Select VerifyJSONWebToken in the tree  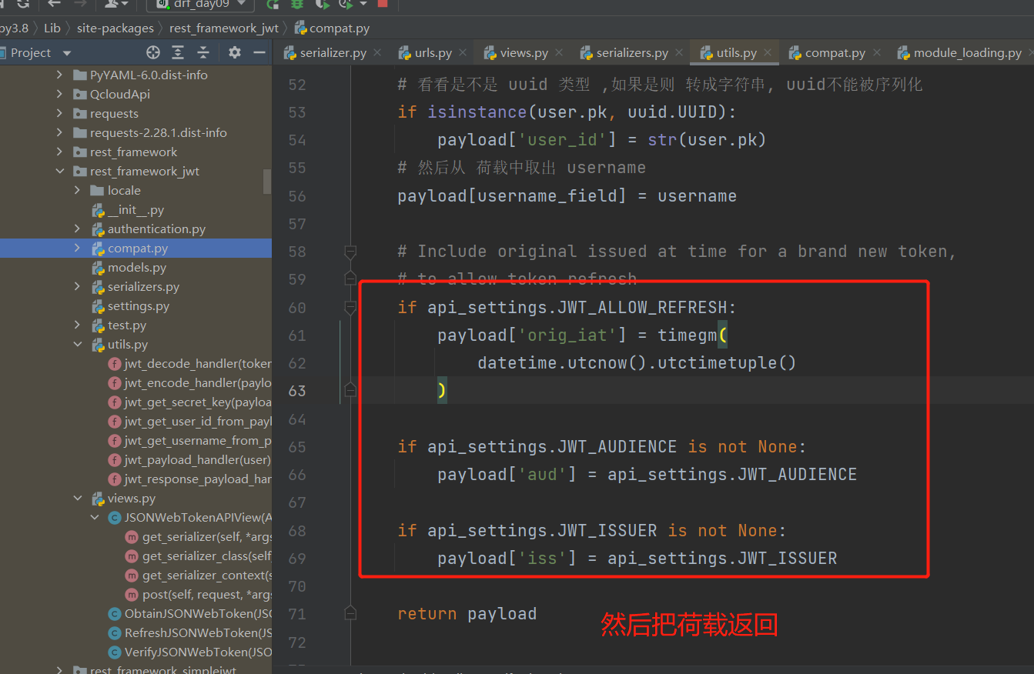[136, 652]
